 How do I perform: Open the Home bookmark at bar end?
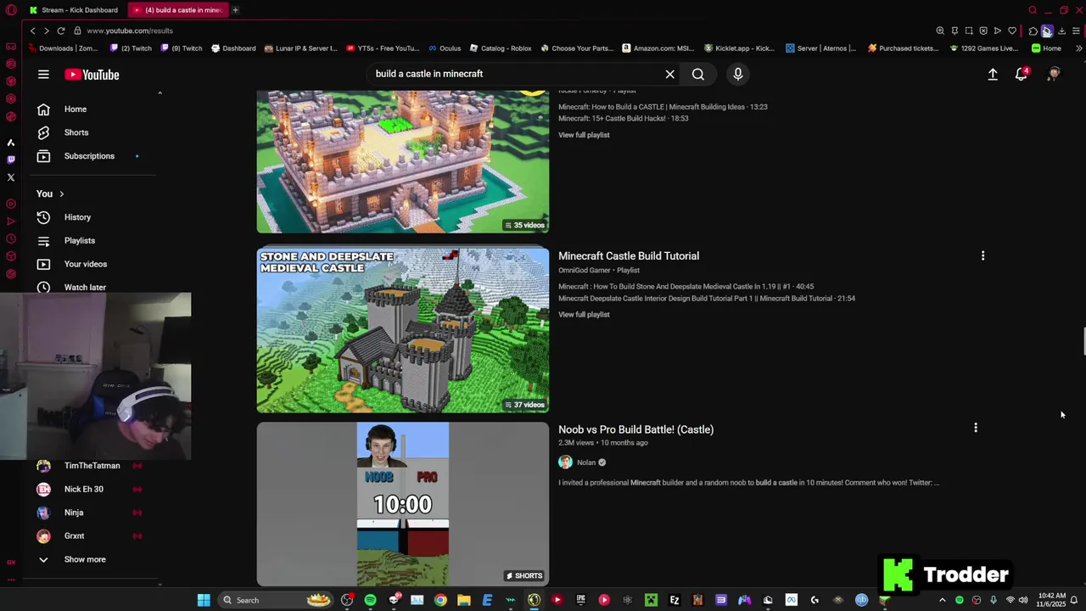click(x=1046, y=48)
